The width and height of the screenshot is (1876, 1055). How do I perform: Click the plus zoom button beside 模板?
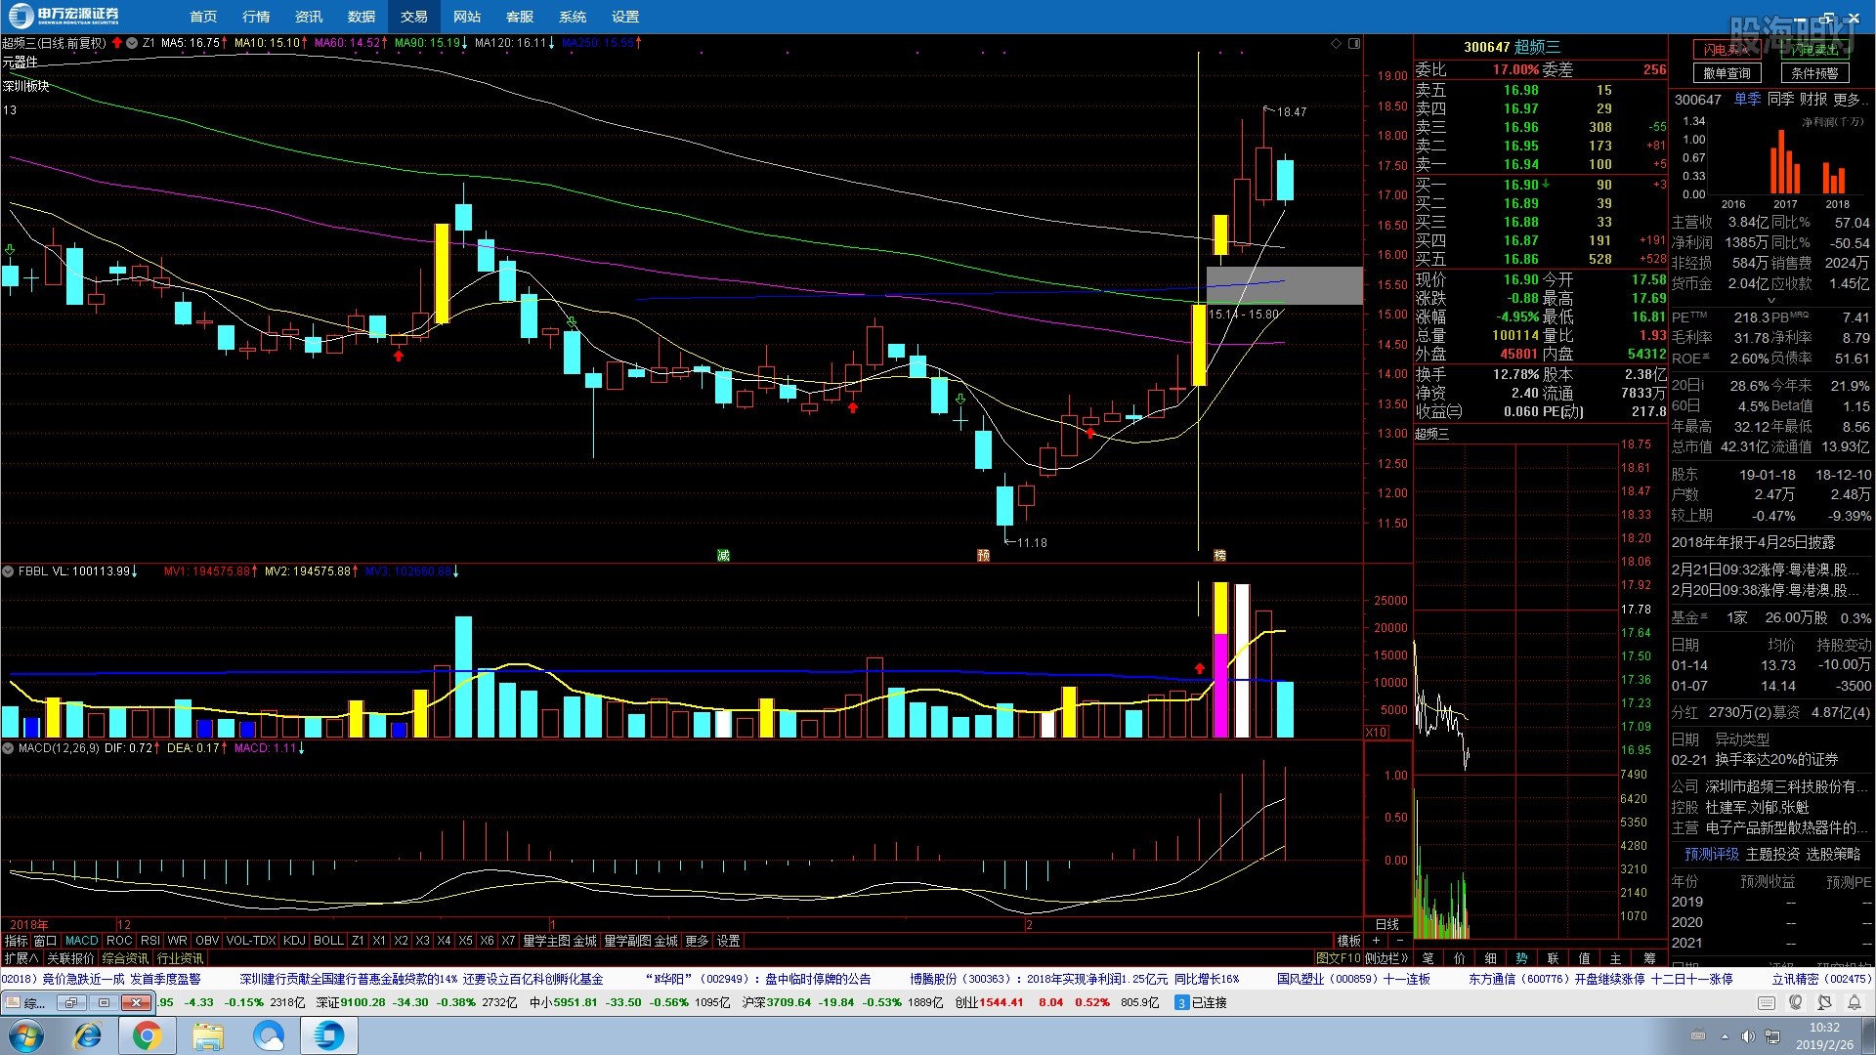coord(1376,941)
